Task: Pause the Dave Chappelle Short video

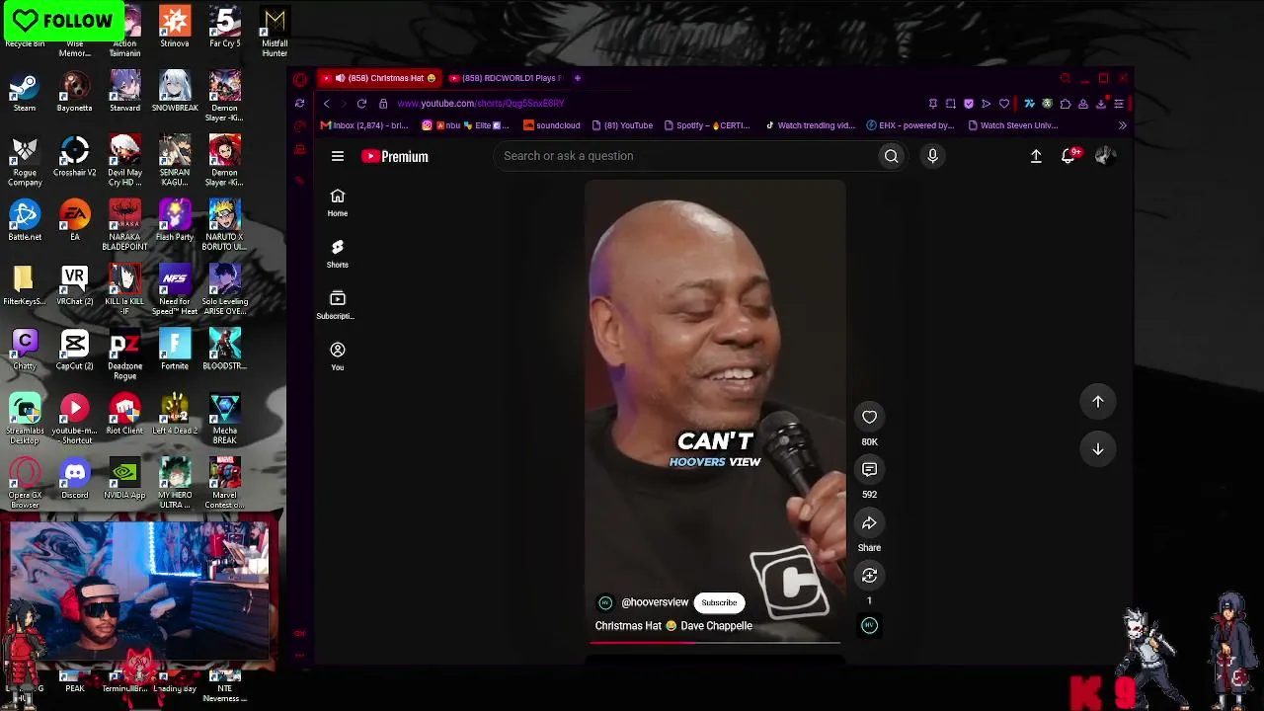Action: (715, 410)
